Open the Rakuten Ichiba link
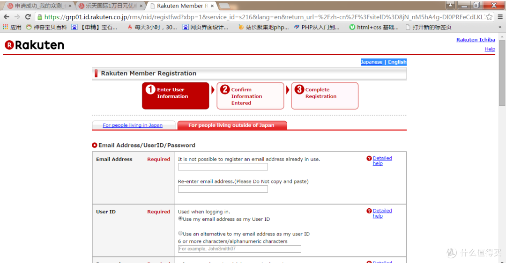Screen dimensions: 506x263 coord(476,40)
